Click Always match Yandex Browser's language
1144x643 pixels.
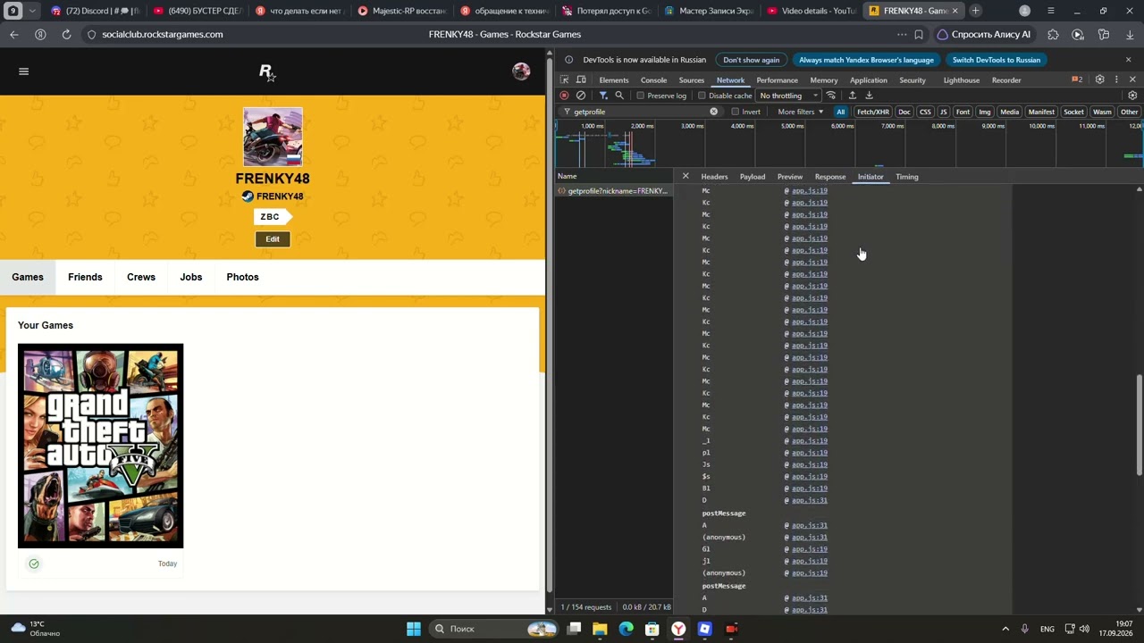point(866,60)
